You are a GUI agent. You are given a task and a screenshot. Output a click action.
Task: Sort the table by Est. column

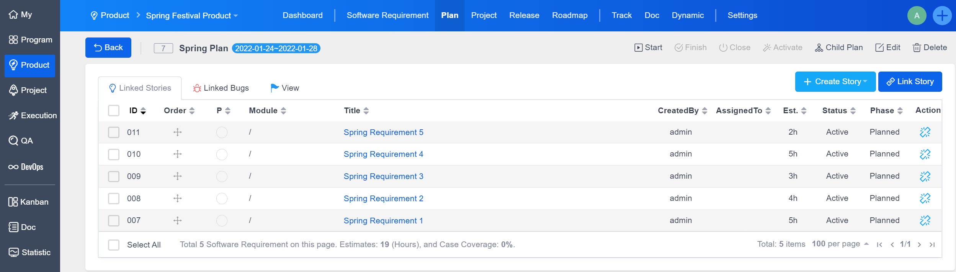coord(794,111)
